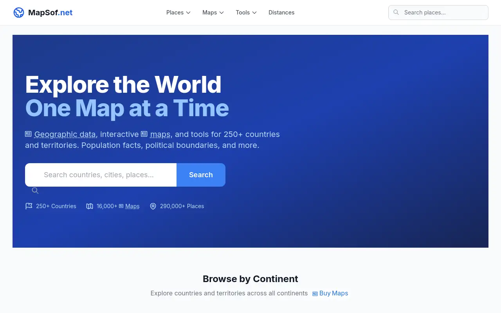Click the One Map at a Time headline
Image resolution: width=501 pixels, height=313 pixels.
click(127, 108)
